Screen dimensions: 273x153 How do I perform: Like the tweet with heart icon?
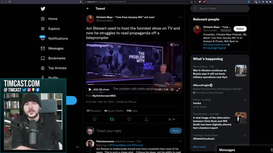[x=129, y=119]
